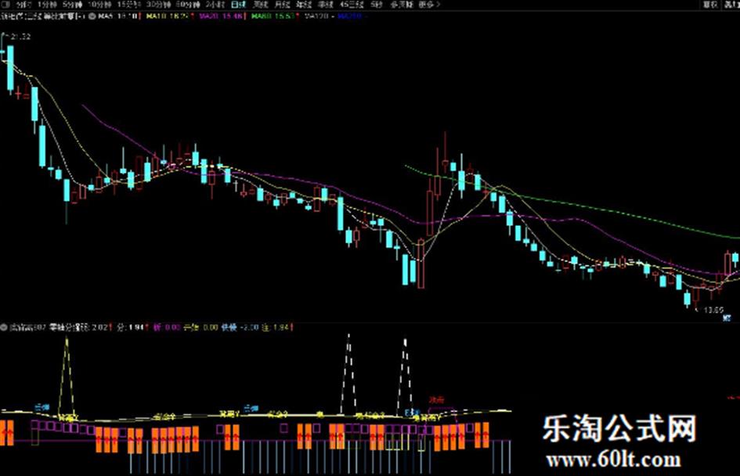Viewport: 740px width, 476px height.
Task: Select the 45日线 period tab
Action: tap(352, 5)
